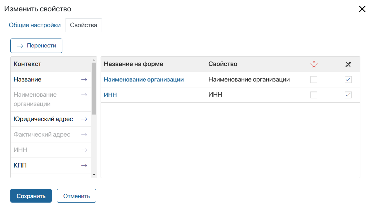The image size is (370, 205).
Task: Open the Наименование организации form name link
Action: 144,80
